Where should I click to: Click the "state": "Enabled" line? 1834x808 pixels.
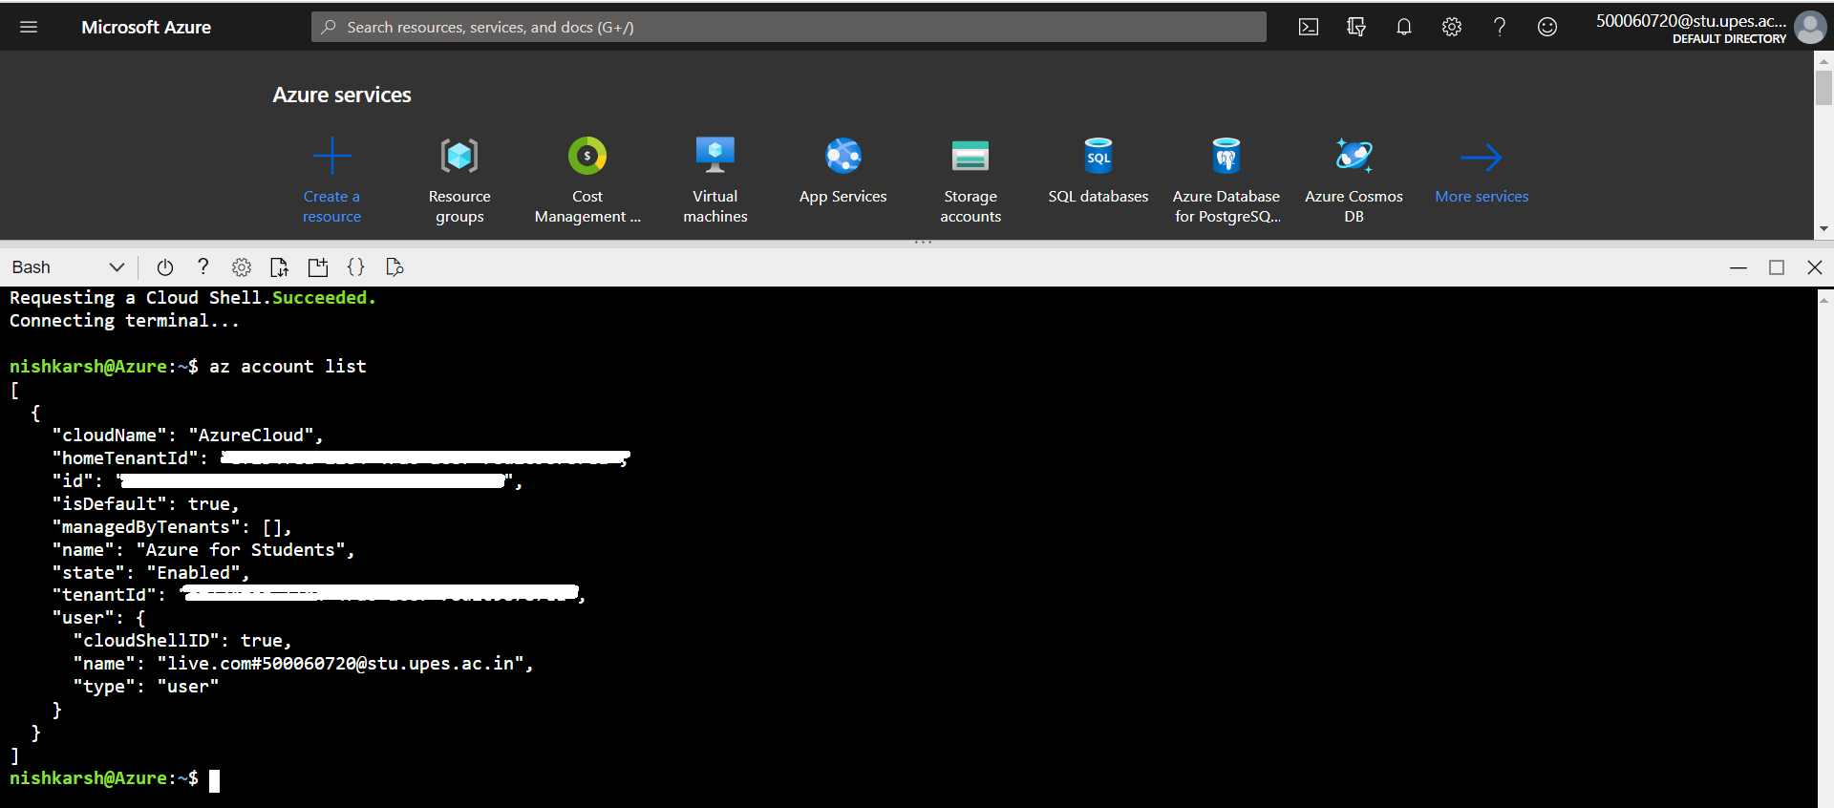[151, 573]
